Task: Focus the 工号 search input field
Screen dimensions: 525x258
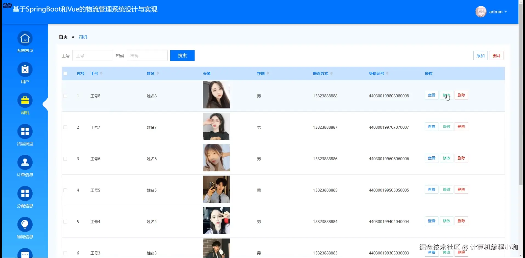Action: [x=93, y=56]
